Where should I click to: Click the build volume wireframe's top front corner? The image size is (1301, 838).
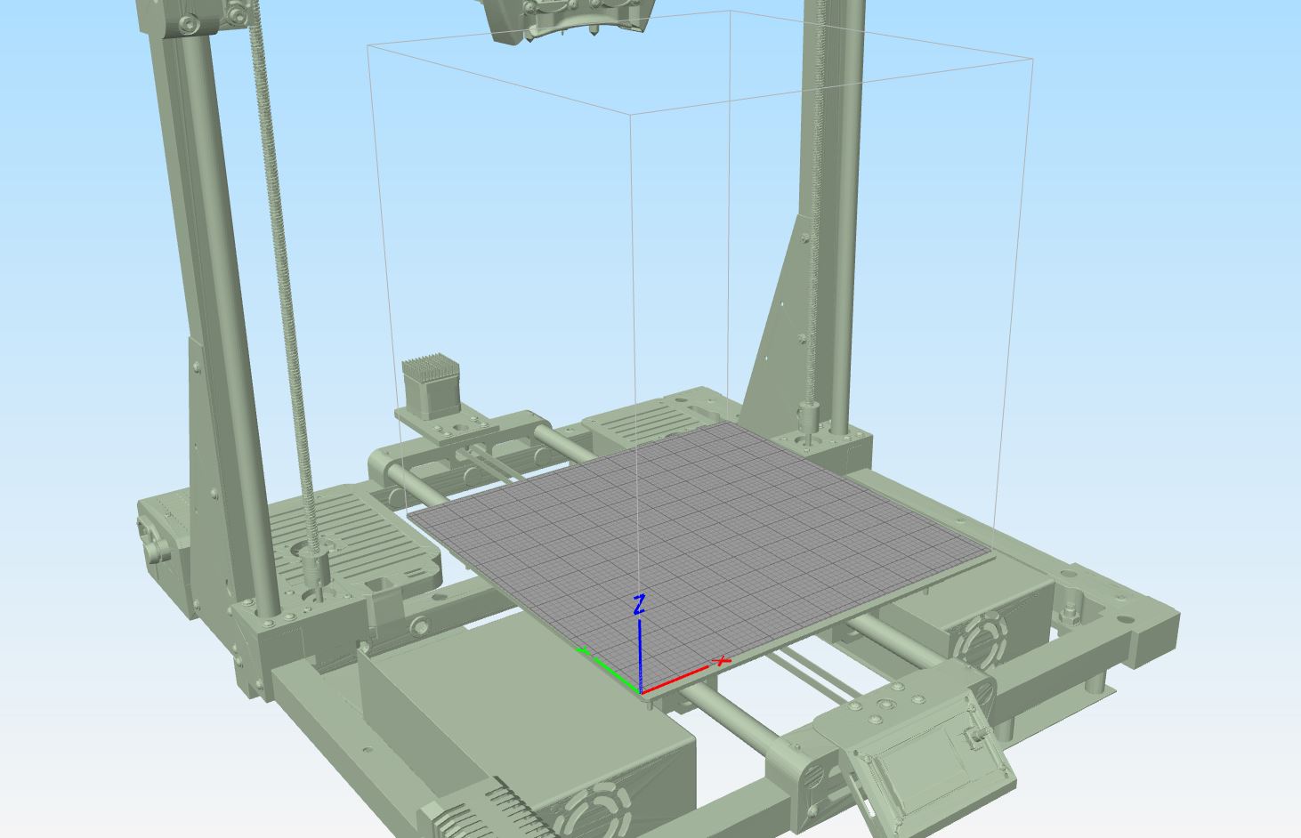tap(631, 114)
